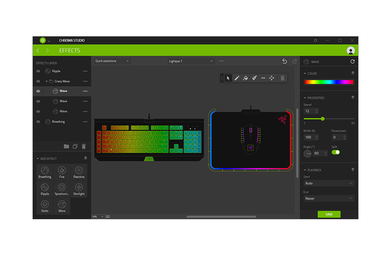Duplicate the selected effect layer

[x=75, y=146]
